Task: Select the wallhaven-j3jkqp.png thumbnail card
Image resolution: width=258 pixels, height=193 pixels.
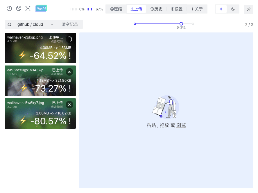Action: (x=40, y=48)
